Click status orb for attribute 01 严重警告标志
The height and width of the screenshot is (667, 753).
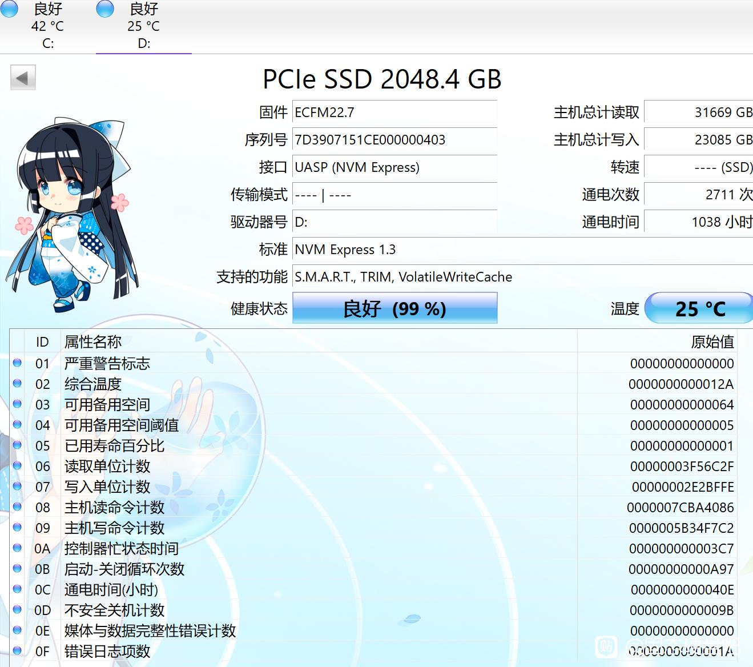[17, 363]
